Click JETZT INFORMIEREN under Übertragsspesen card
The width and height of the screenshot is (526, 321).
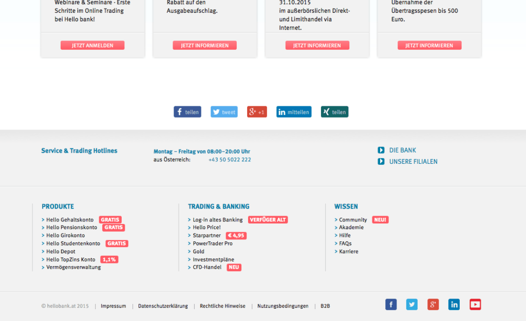[x=429, y=45]
